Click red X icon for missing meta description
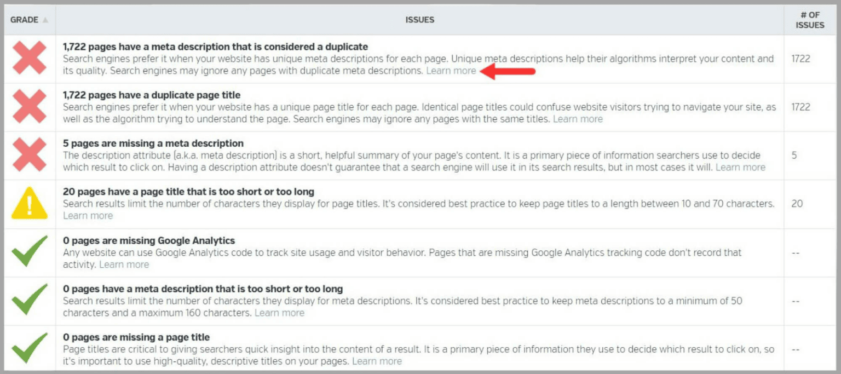 pyautogui.click(x=30, y=156)
